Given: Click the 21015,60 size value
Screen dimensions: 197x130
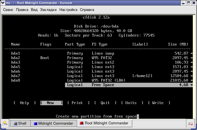Looking at the screenshot, I should [x=179, y=80].
